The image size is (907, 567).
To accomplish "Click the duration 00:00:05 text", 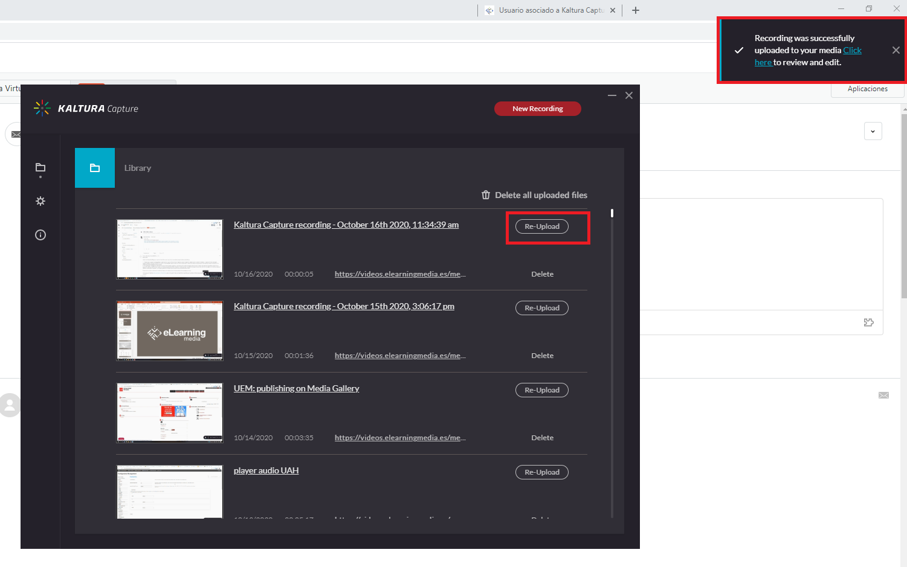I will click(299, 274).
